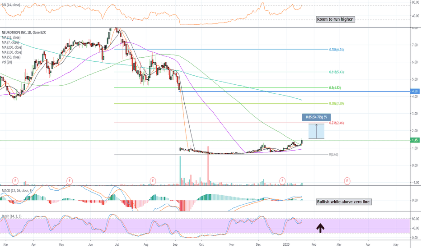Select the MA (12, close) indicator legend
Screen dimensions: 421x248
coord(11,37)
